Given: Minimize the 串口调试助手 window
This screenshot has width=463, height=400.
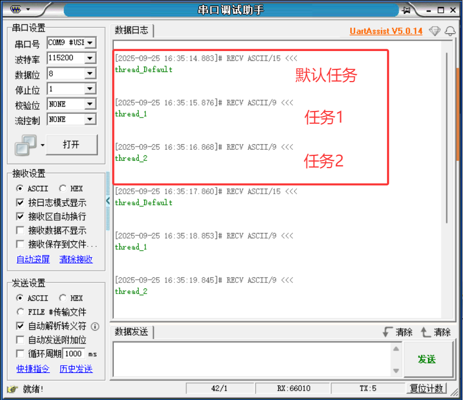Looking at the screenshot, I should pos(429,11).
